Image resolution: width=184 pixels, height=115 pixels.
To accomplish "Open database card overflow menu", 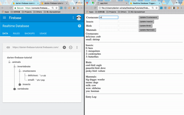I will [77, 48].
